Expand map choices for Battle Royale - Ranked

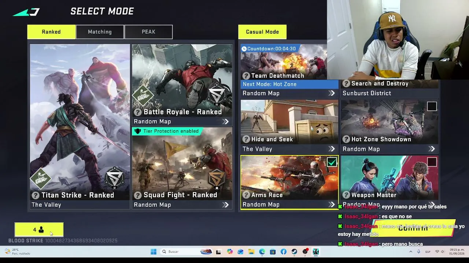[226, 122]
